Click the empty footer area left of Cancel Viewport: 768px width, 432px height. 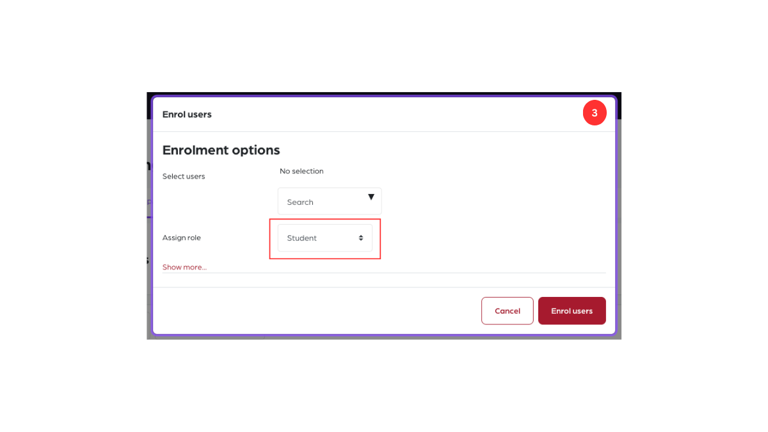point(314,311)
